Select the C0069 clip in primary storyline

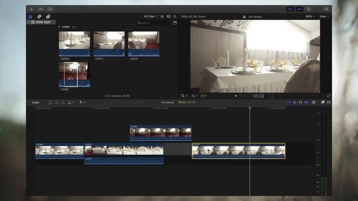[60, 151]
